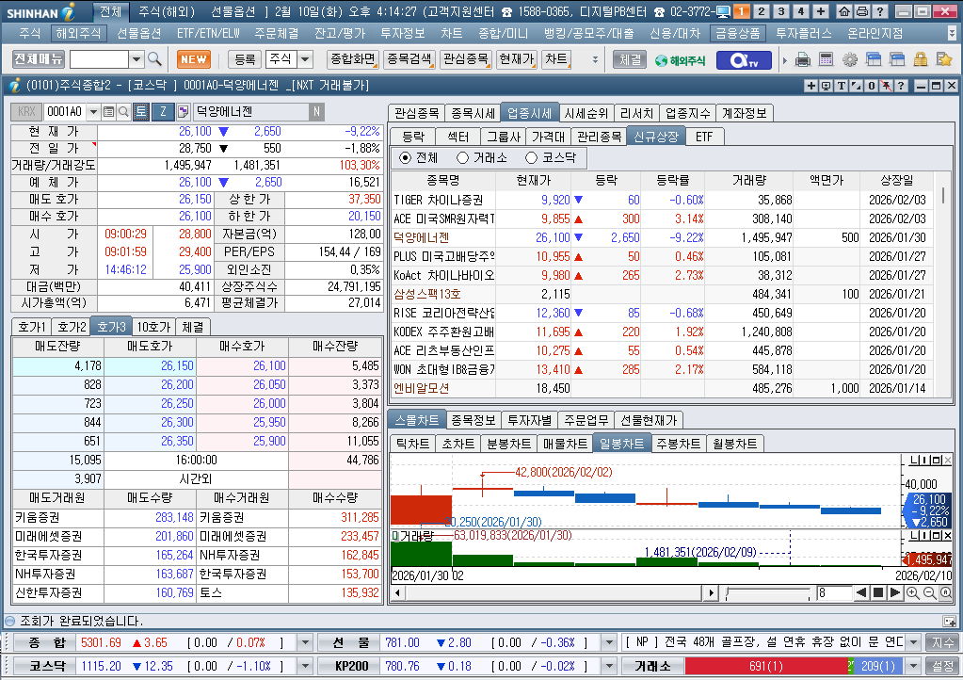The width and height of the screenshot is (963, 680).
Task: Click the printer icon in the main toolbar
Action: [802, 59]
